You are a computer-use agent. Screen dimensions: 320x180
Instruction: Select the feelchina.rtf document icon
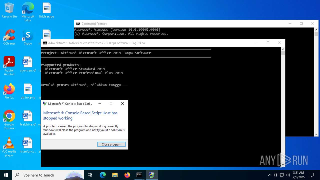[28, 118]
